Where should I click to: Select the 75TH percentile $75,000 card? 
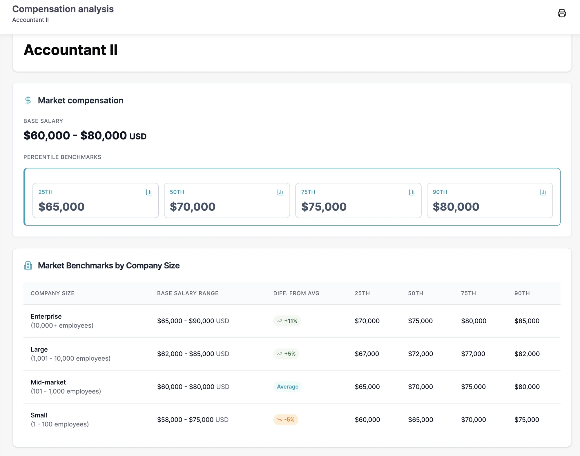[x=358, y=200]
